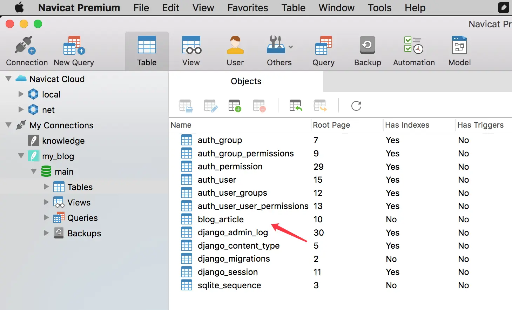Image resolution: width=512 pixels, height=310 pixels.
Task: Open the Help menu
Action: [415, 8]
